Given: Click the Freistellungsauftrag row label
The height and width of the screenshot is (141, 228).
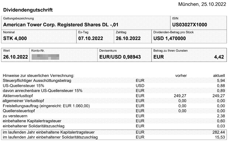Looking at the screenshot, I should [46, 106].
